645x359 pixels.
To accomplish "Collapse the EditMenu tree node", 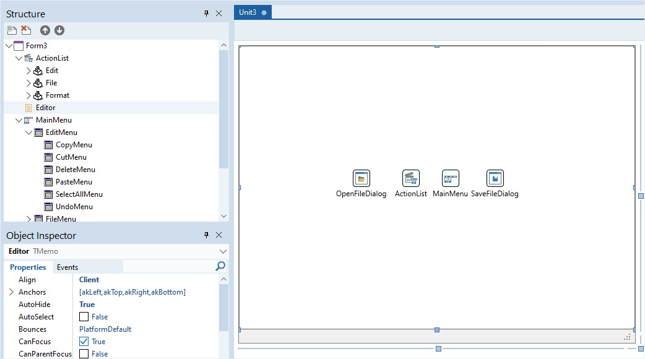I will point(28,132).
